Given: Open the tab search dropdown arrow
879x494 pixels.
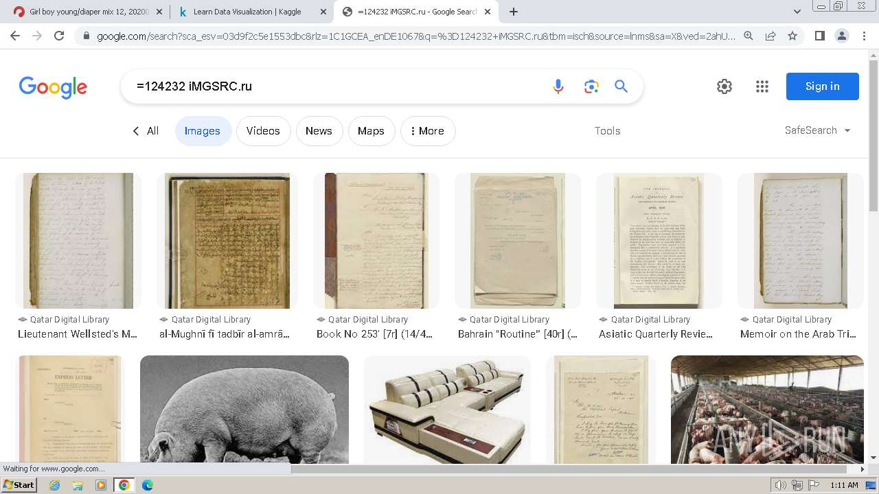Looking at the screenshot, I should pyautogui.click(x=797, y=12).
